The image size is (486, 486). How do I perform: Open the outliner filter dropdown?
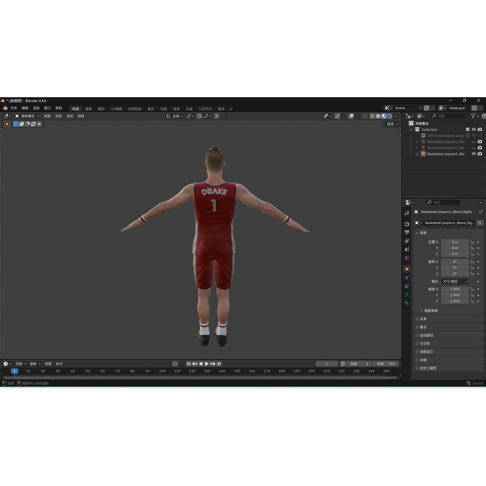475,116
